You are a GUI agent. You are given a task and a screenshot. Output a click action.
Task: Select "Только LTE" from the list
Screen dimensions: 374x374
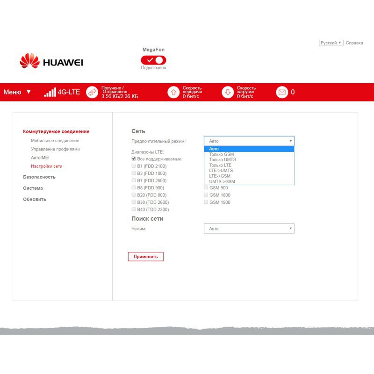coord(220,165)
